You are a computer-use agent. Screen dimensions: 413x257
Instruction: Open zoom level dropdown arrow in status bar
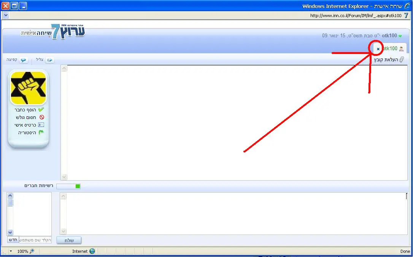[11, 251]
